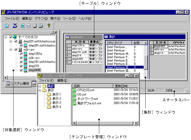Click the computer icon beside dmp218
Screen dimensions: 191x140
coord(25,66)
